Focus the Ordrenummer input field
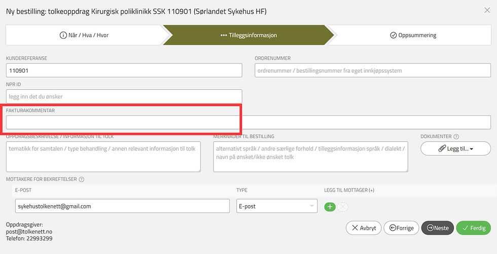Screen dimensions: 497x254 373,70
